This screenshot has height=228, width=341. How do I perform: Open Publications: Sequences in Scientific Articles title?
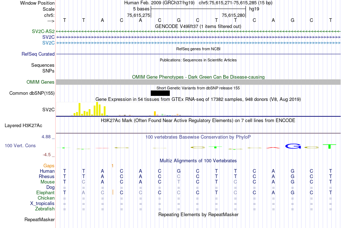[198, 60]
